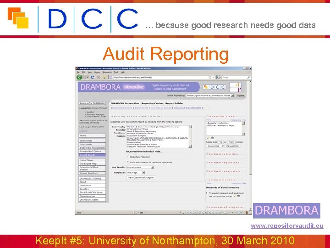Click the From button beside Relate Risk

pyautogui.click(x=231, y=142)
